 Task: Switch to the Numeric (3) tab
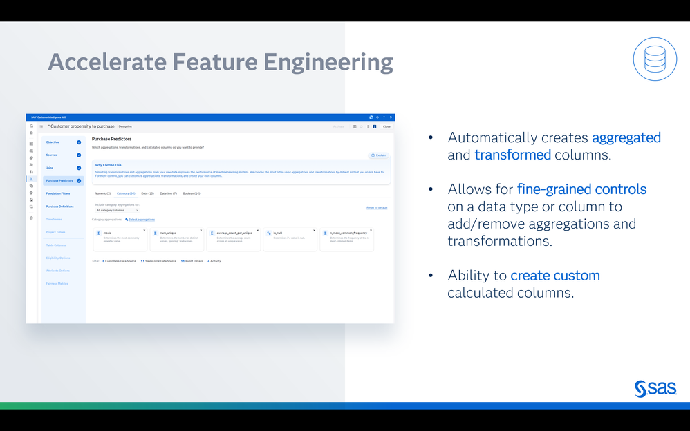[102, 193]
